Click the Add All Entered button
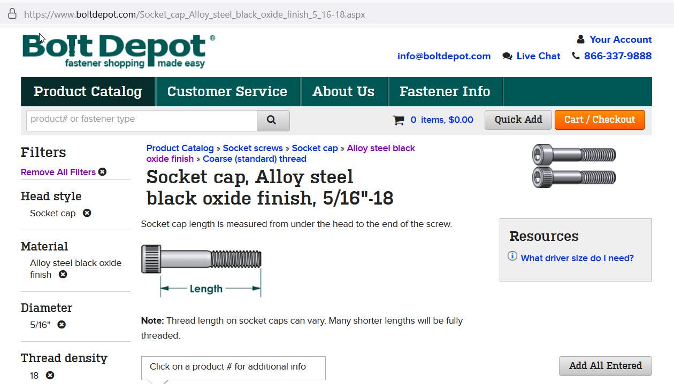Image resolution: width=674 pixels, height=384 pixels. 605,366
